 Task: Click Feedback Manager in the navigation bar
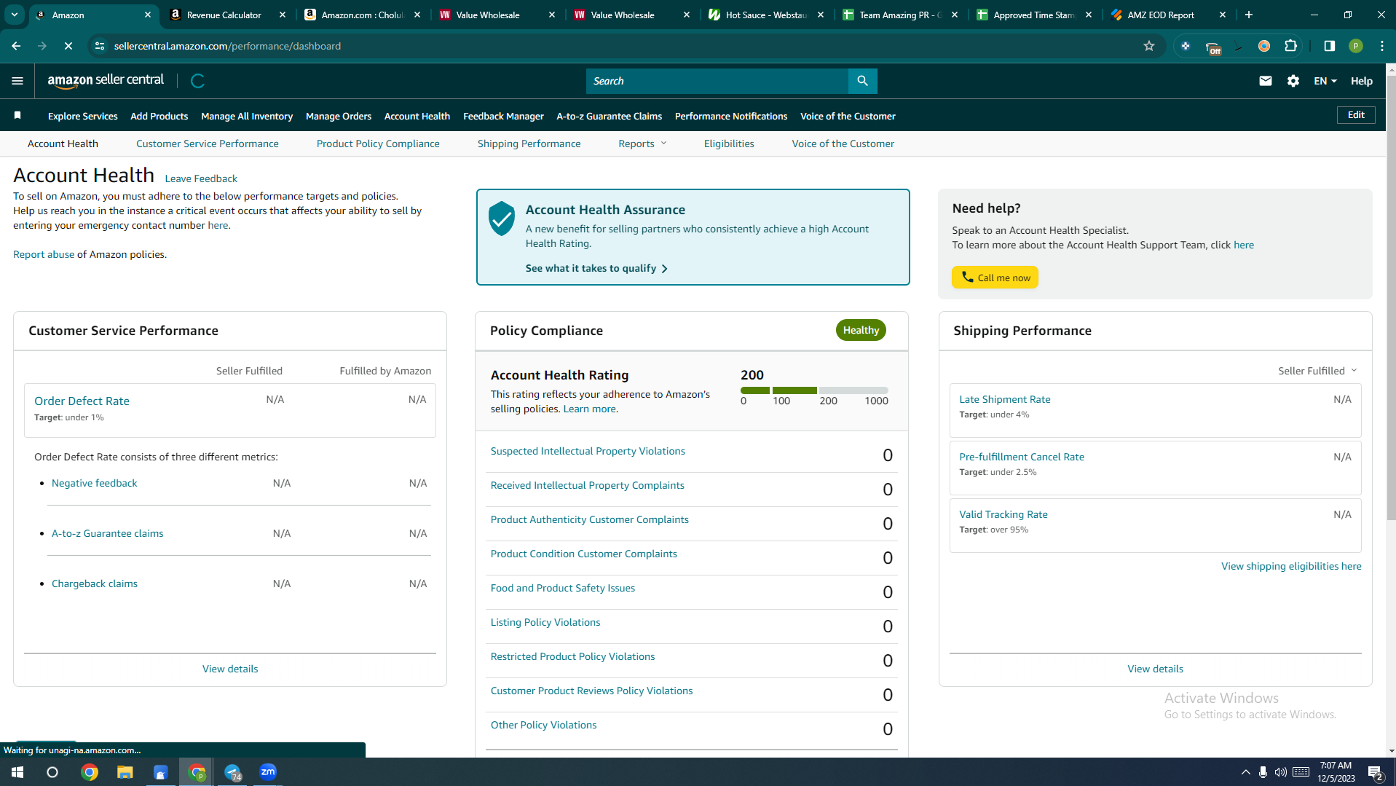click(x=503, y=116)
